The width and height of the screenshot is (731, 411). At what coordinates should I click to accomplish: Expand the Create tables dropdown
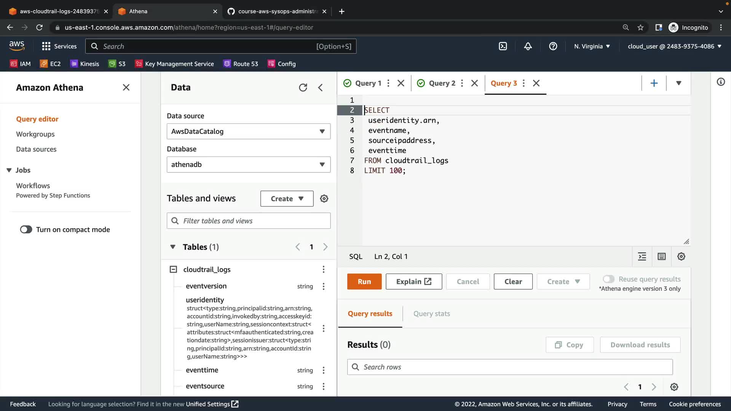(x=287, y=199)
